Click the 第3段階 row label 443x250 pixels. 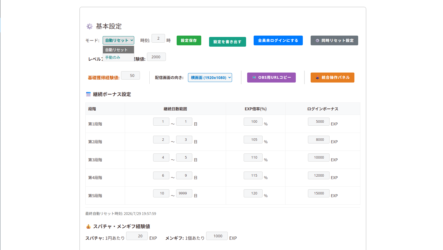(x=95, y=160)
